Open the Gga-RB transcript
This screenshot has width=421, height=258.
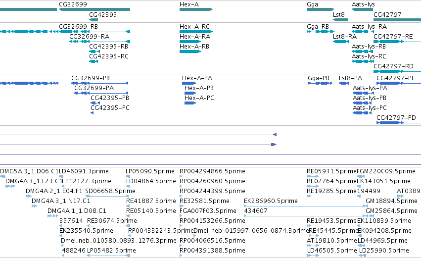(318, 27)
